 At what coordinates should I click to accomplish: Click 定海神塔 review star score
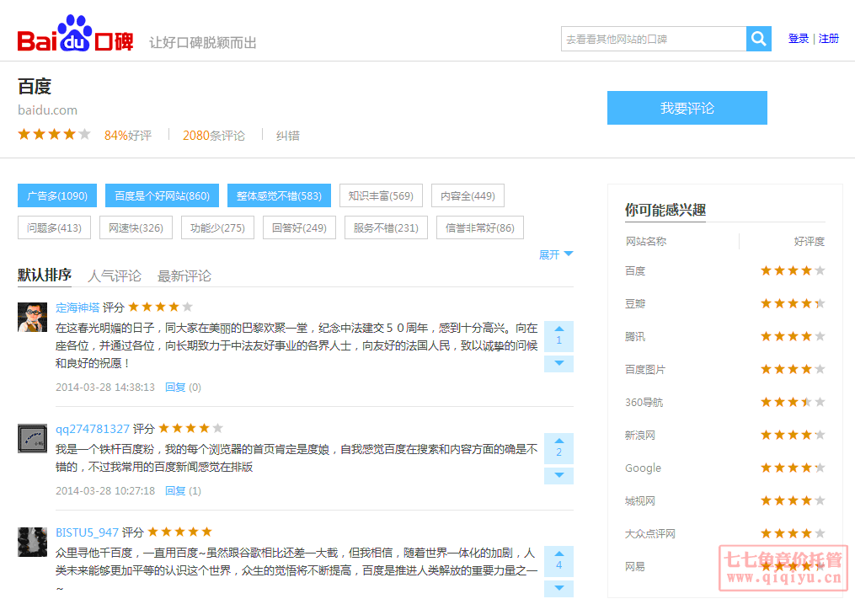[160, 307]
